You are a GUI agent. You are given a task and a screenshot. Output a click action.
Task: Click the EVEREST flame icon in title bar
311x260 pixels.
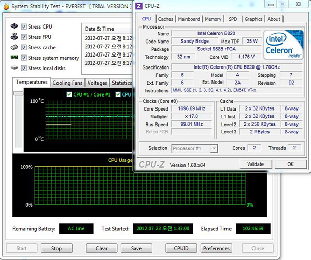(x=6, y=7)
